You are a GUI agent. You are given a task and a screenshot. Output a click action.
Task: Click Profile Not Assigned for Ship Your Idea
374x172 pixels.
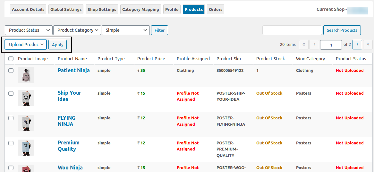(x=188, y=96)
